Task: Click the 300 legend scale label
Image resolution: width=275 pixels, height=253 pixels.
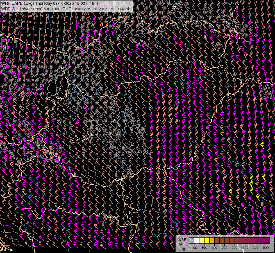Action: (204, 248)
